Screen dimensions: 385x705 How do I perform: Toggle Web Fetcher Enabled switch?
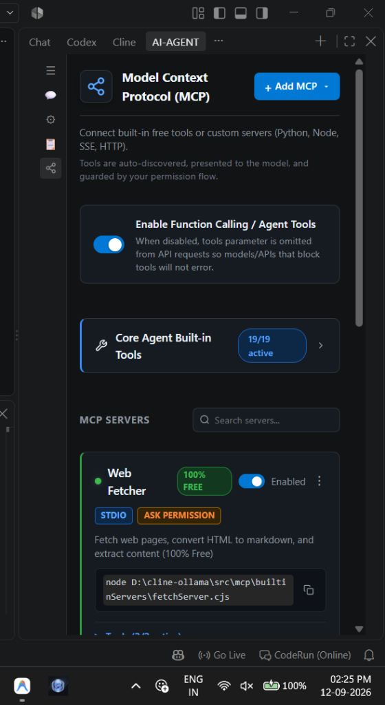tap(252, 481)
